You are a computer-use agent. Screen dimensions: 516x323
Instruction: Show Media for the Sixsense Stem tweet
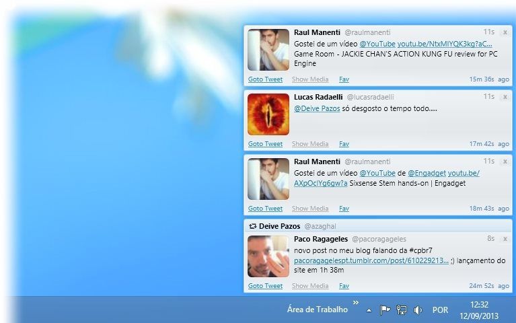point(310,209)
